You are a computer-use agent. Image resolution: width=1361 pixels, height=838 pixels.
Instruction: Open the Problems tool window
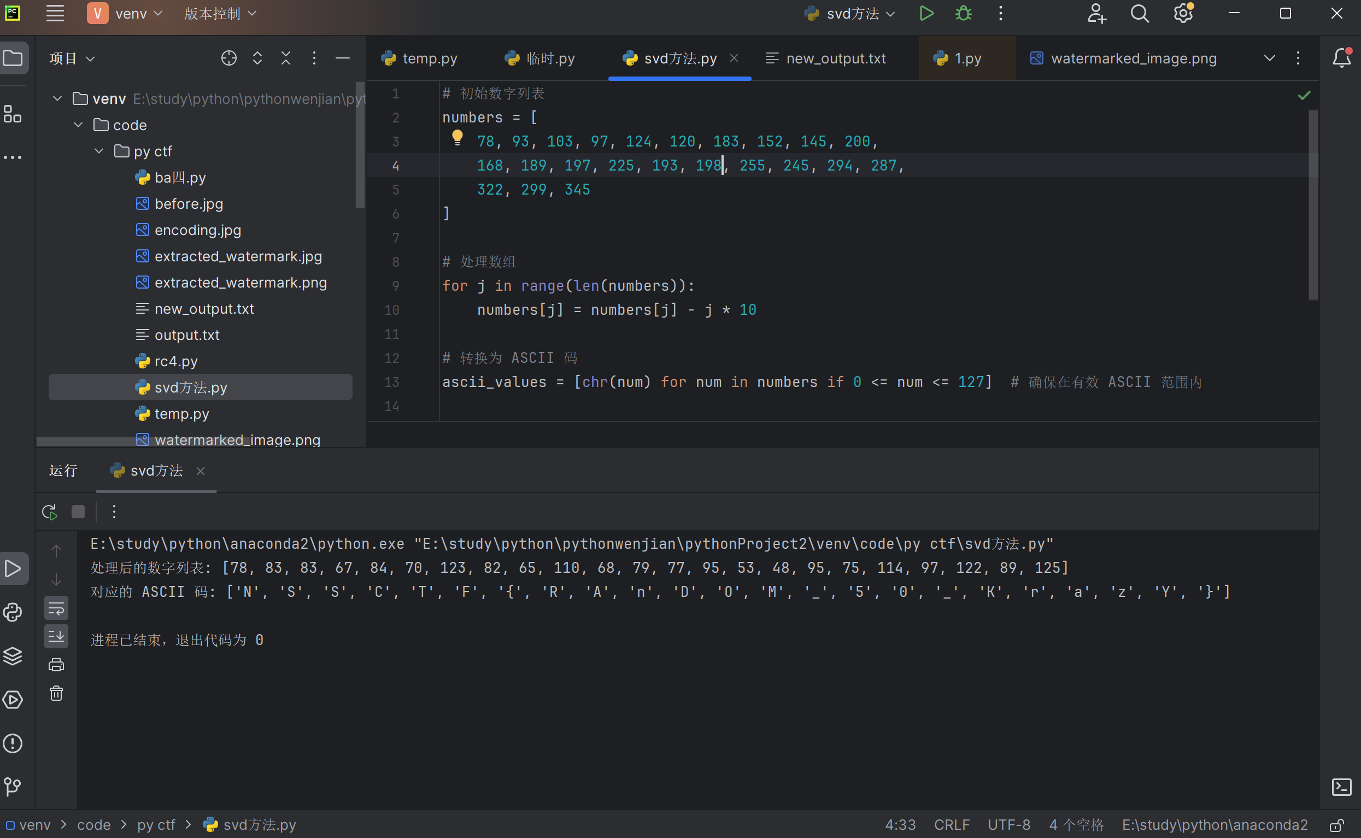tap(13, 743)
